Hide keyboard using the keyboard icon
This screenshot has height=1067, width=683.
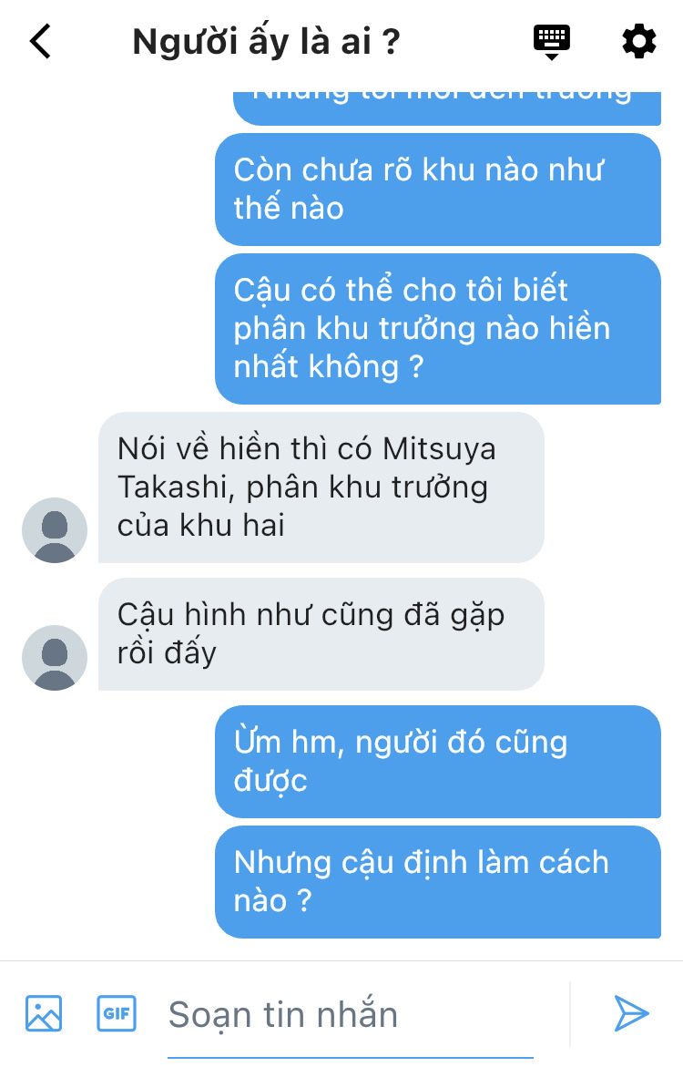click(x=551, y=42)
